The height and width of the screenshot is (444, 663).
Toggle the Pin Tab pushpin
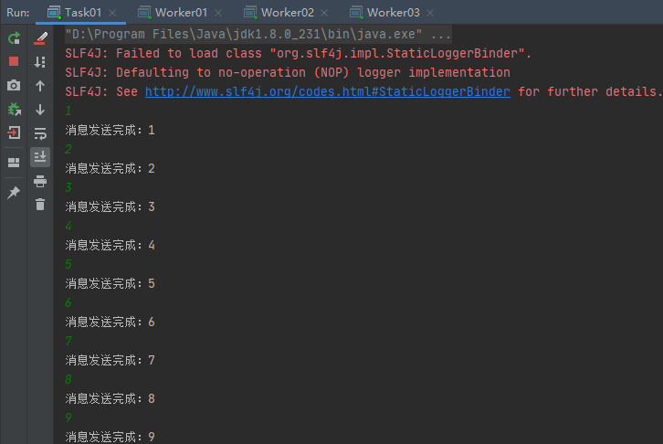pos(14,193)
